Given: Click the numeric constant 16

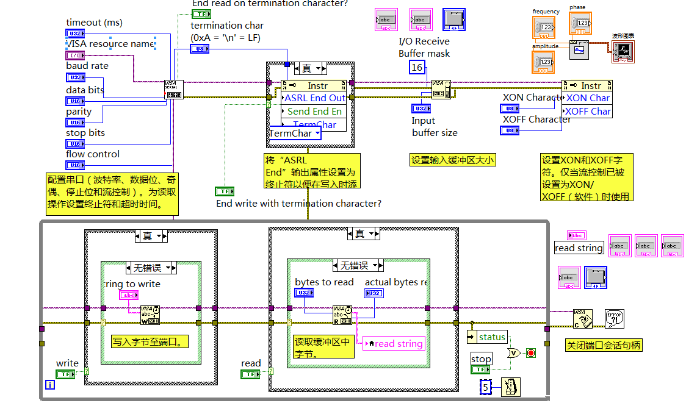Looking at the screenshot, I should click(x=417, y=67).
